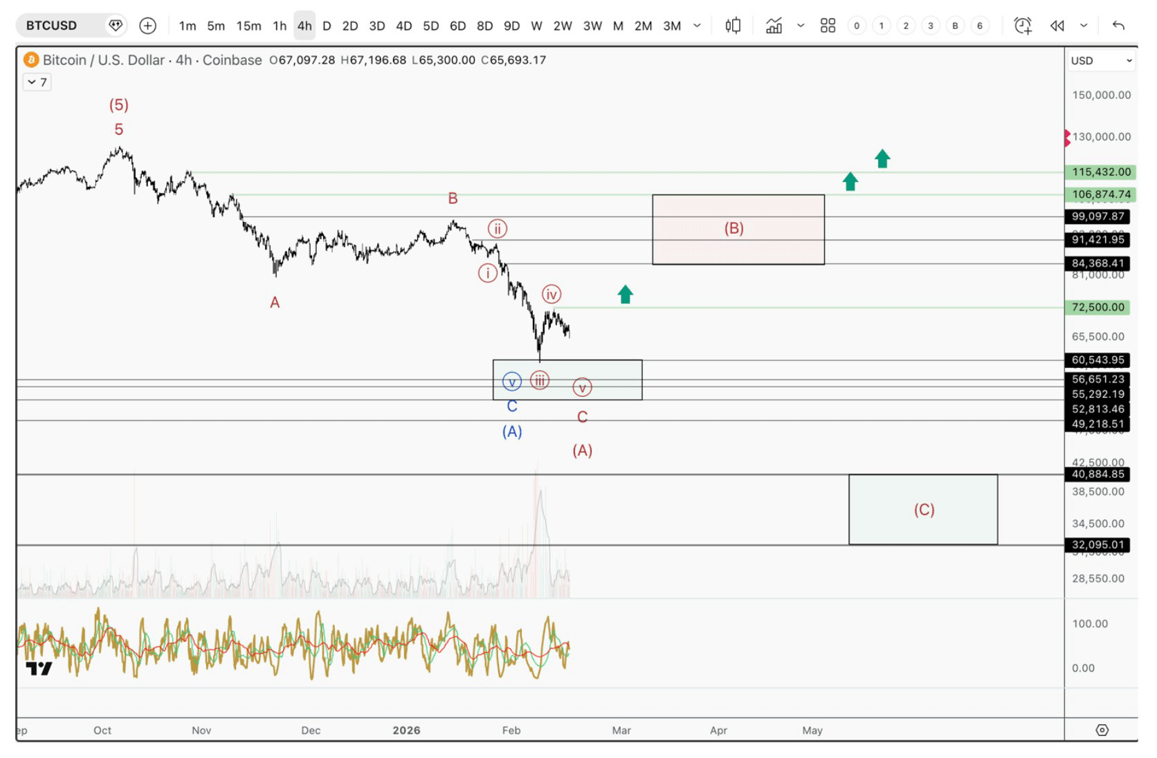The image size is (1157, 758).
Task: Create an alert using the clock-plus icon
Action: coord(1022,26)
